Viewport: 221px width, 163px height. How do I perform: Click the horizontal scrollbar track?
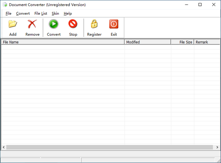click(110, 147)
